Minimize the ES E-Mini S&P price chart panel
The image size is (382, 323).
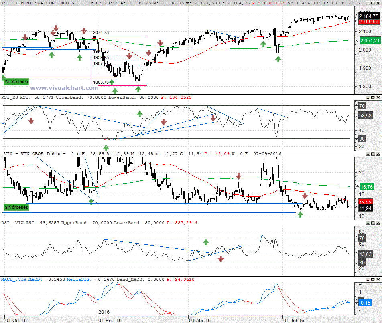point(368,3)
